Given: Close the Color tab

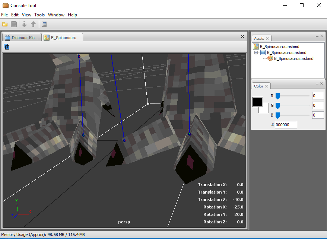Looking at the screenshot, I should pos(267,86).
